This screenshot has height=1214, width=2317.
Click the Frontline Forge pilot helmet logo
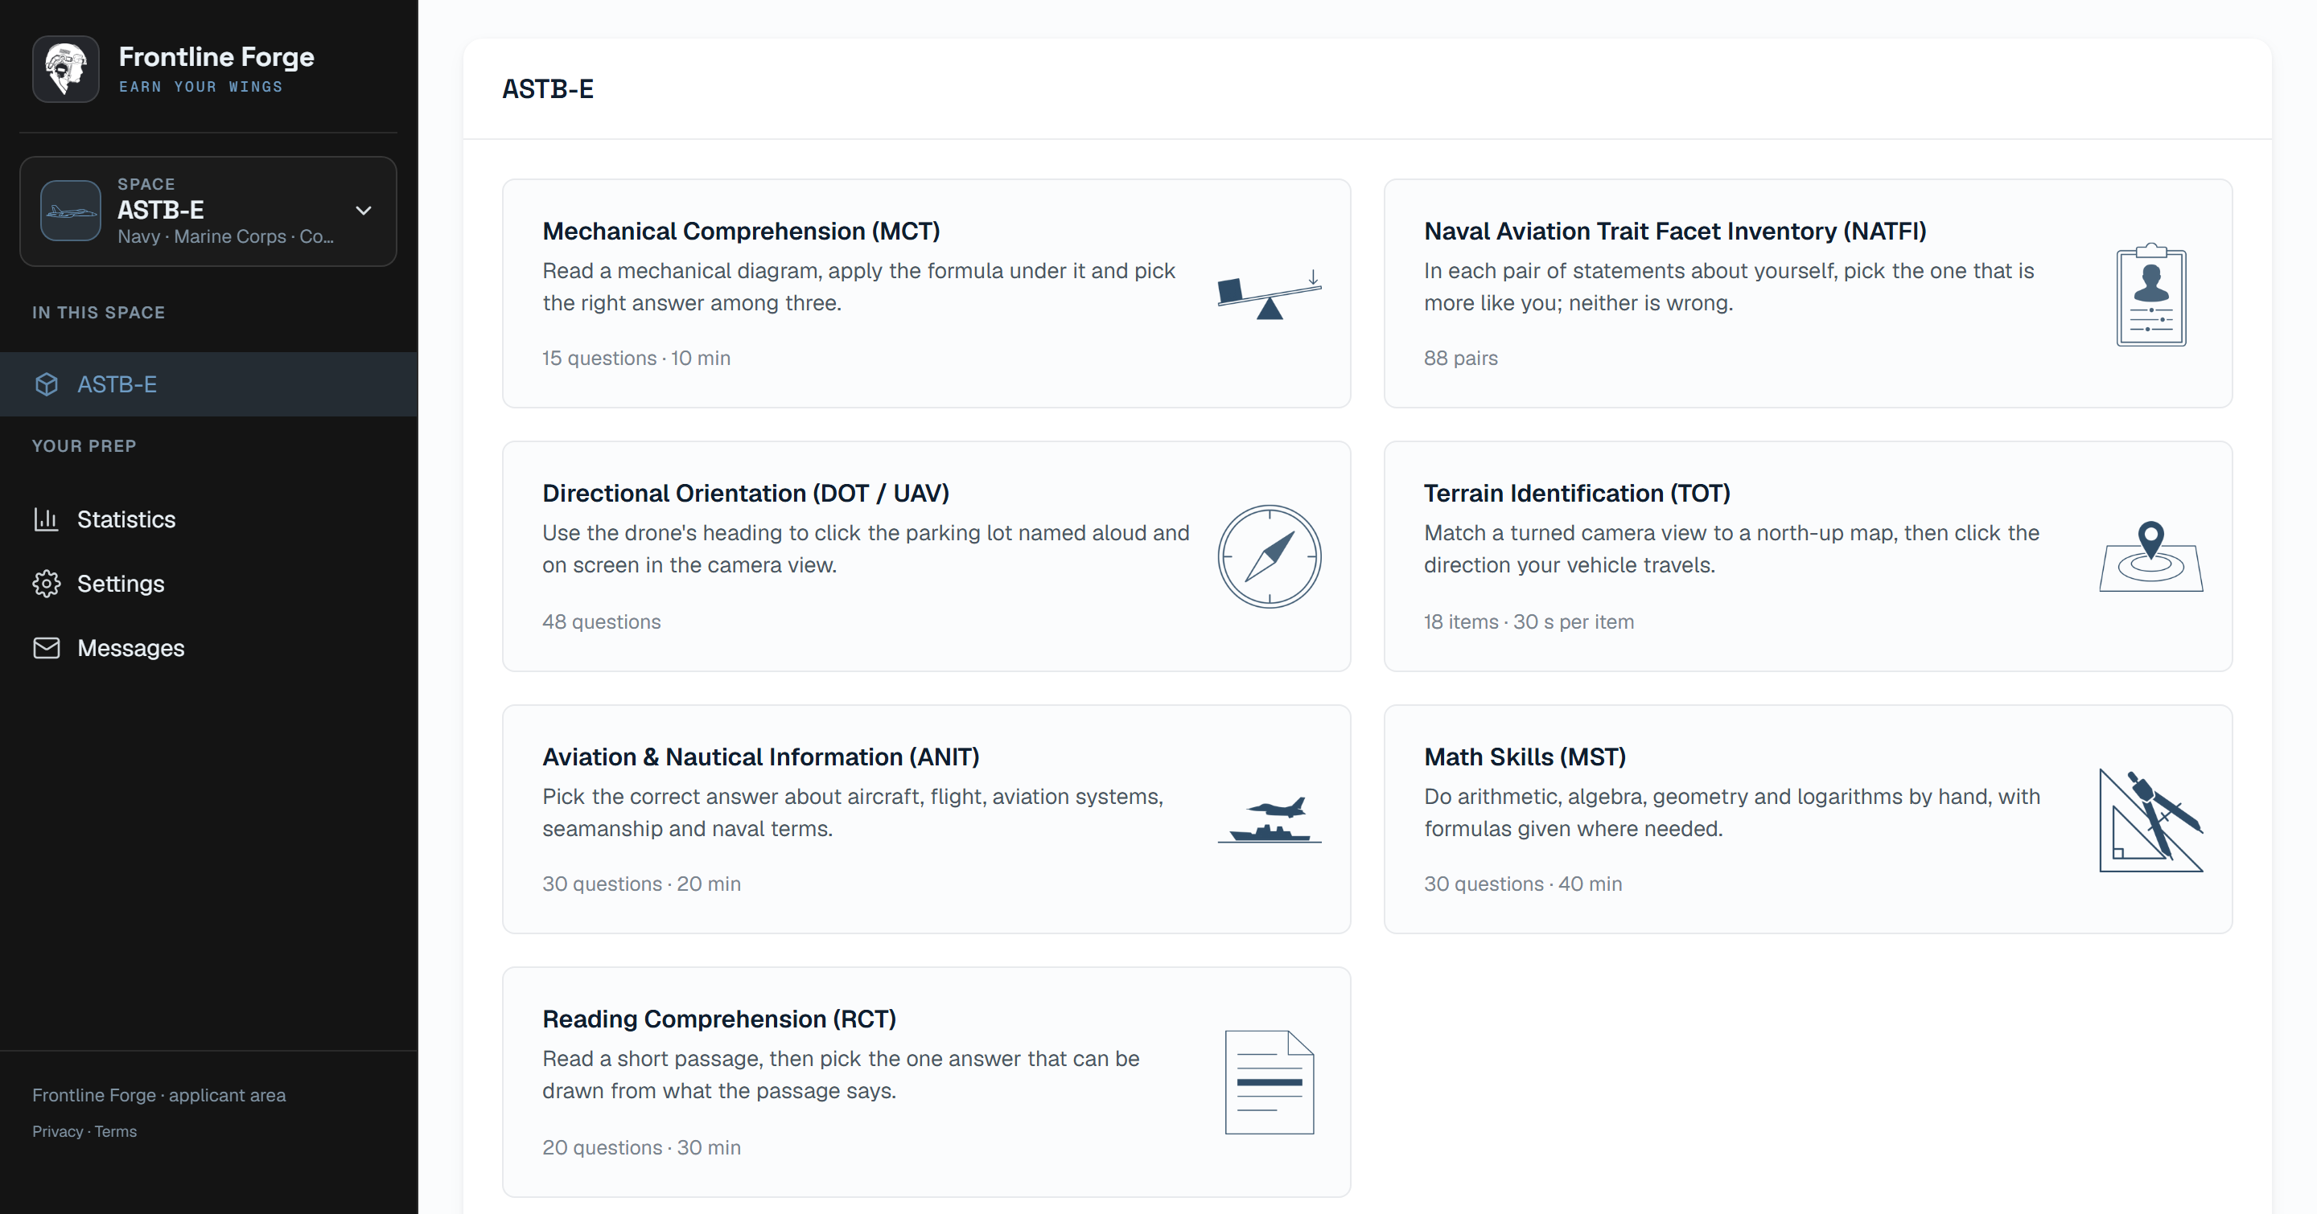pyautogui.click(x=66, y=69)
